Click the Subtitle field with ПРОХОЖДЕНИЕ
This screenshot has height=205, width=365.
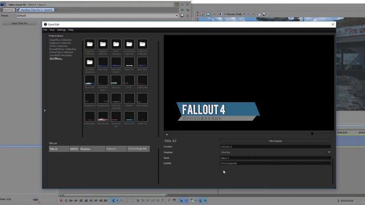pyautogui.click(x=275, y=163)
